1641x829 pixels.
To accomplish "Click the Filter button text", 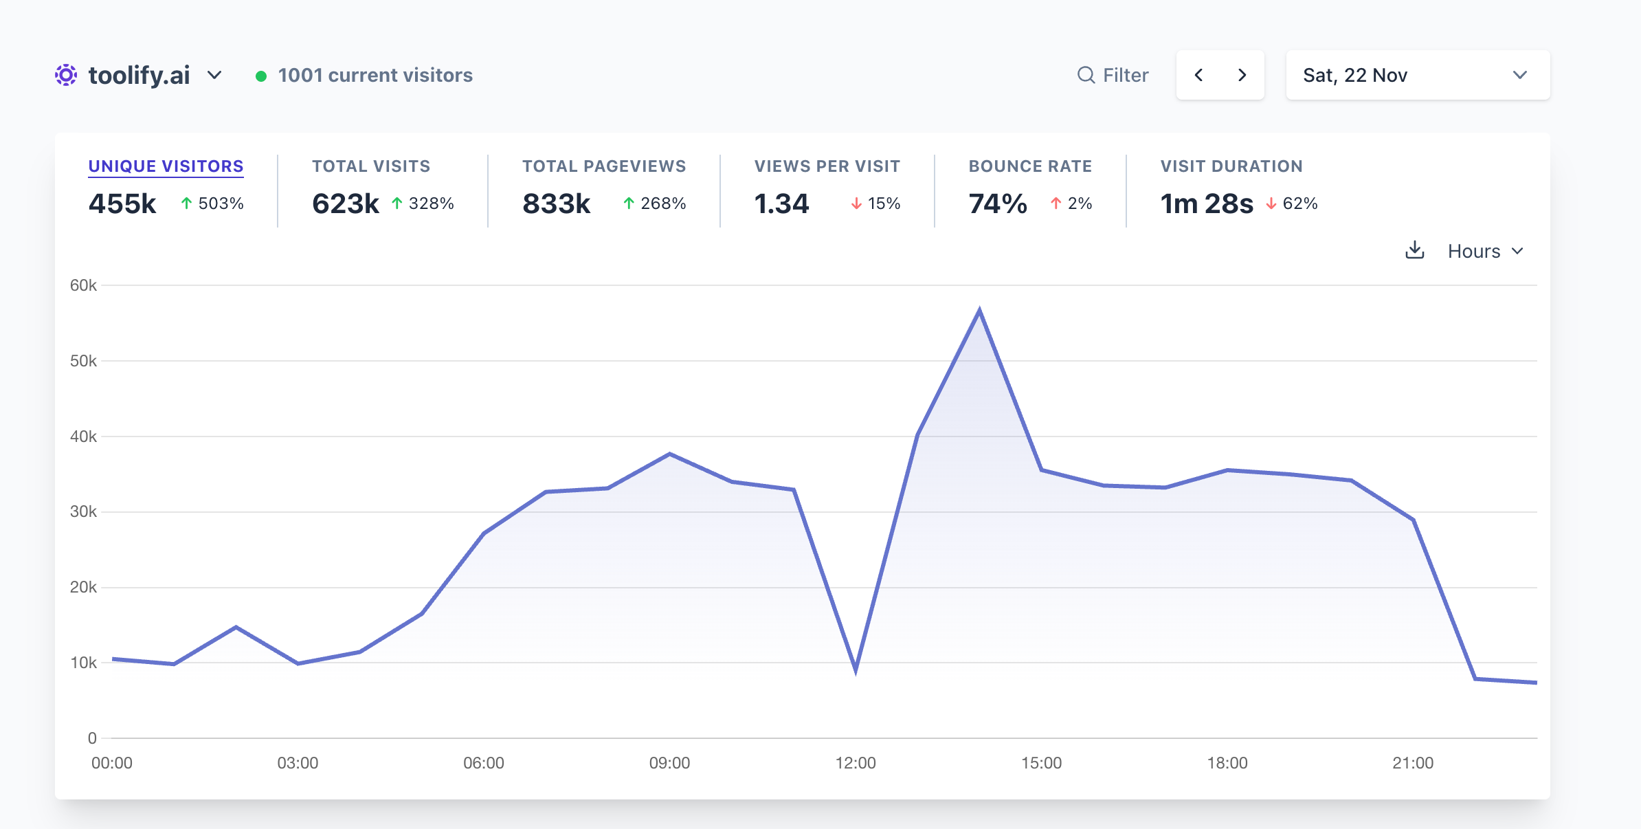I will point(1125,75).
